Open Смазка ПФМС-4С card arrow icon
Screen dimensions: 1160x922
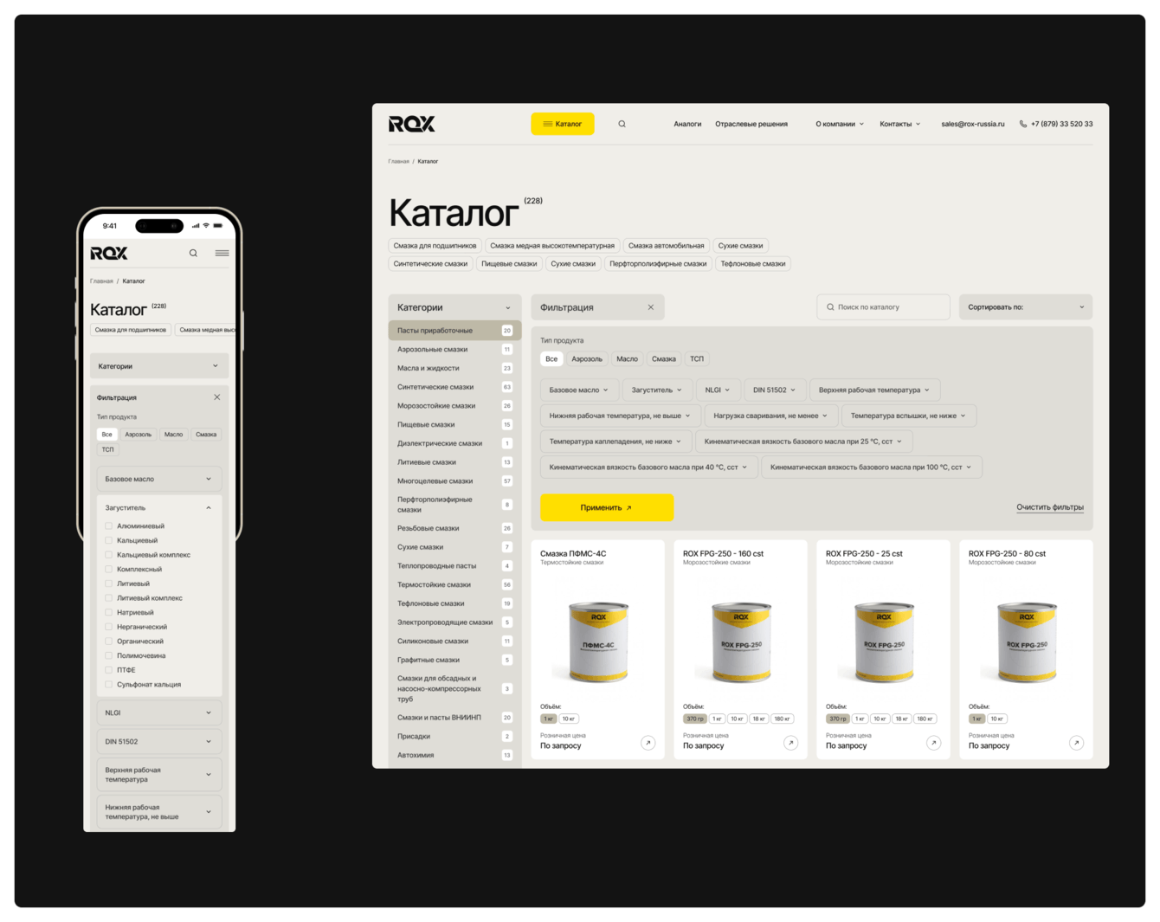(x=648, y=743)
